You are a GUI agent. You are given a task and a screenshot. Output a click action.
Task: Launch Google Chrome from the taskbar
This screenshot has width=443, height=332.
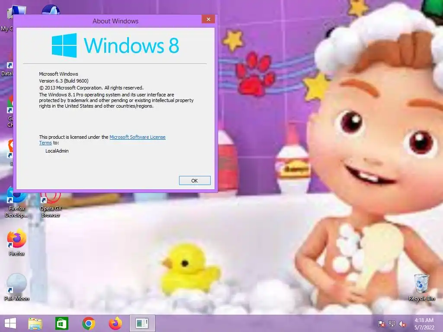pos(88,323)
